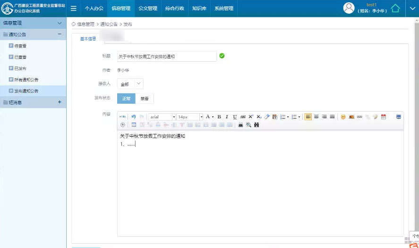Set publish status to 正常

click(126, 99)
